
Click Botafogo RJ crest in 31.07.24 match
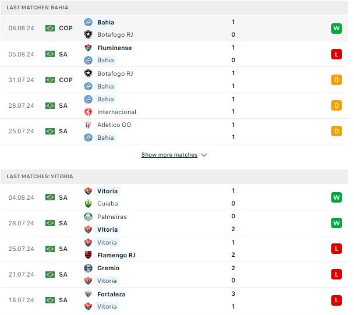88,73
